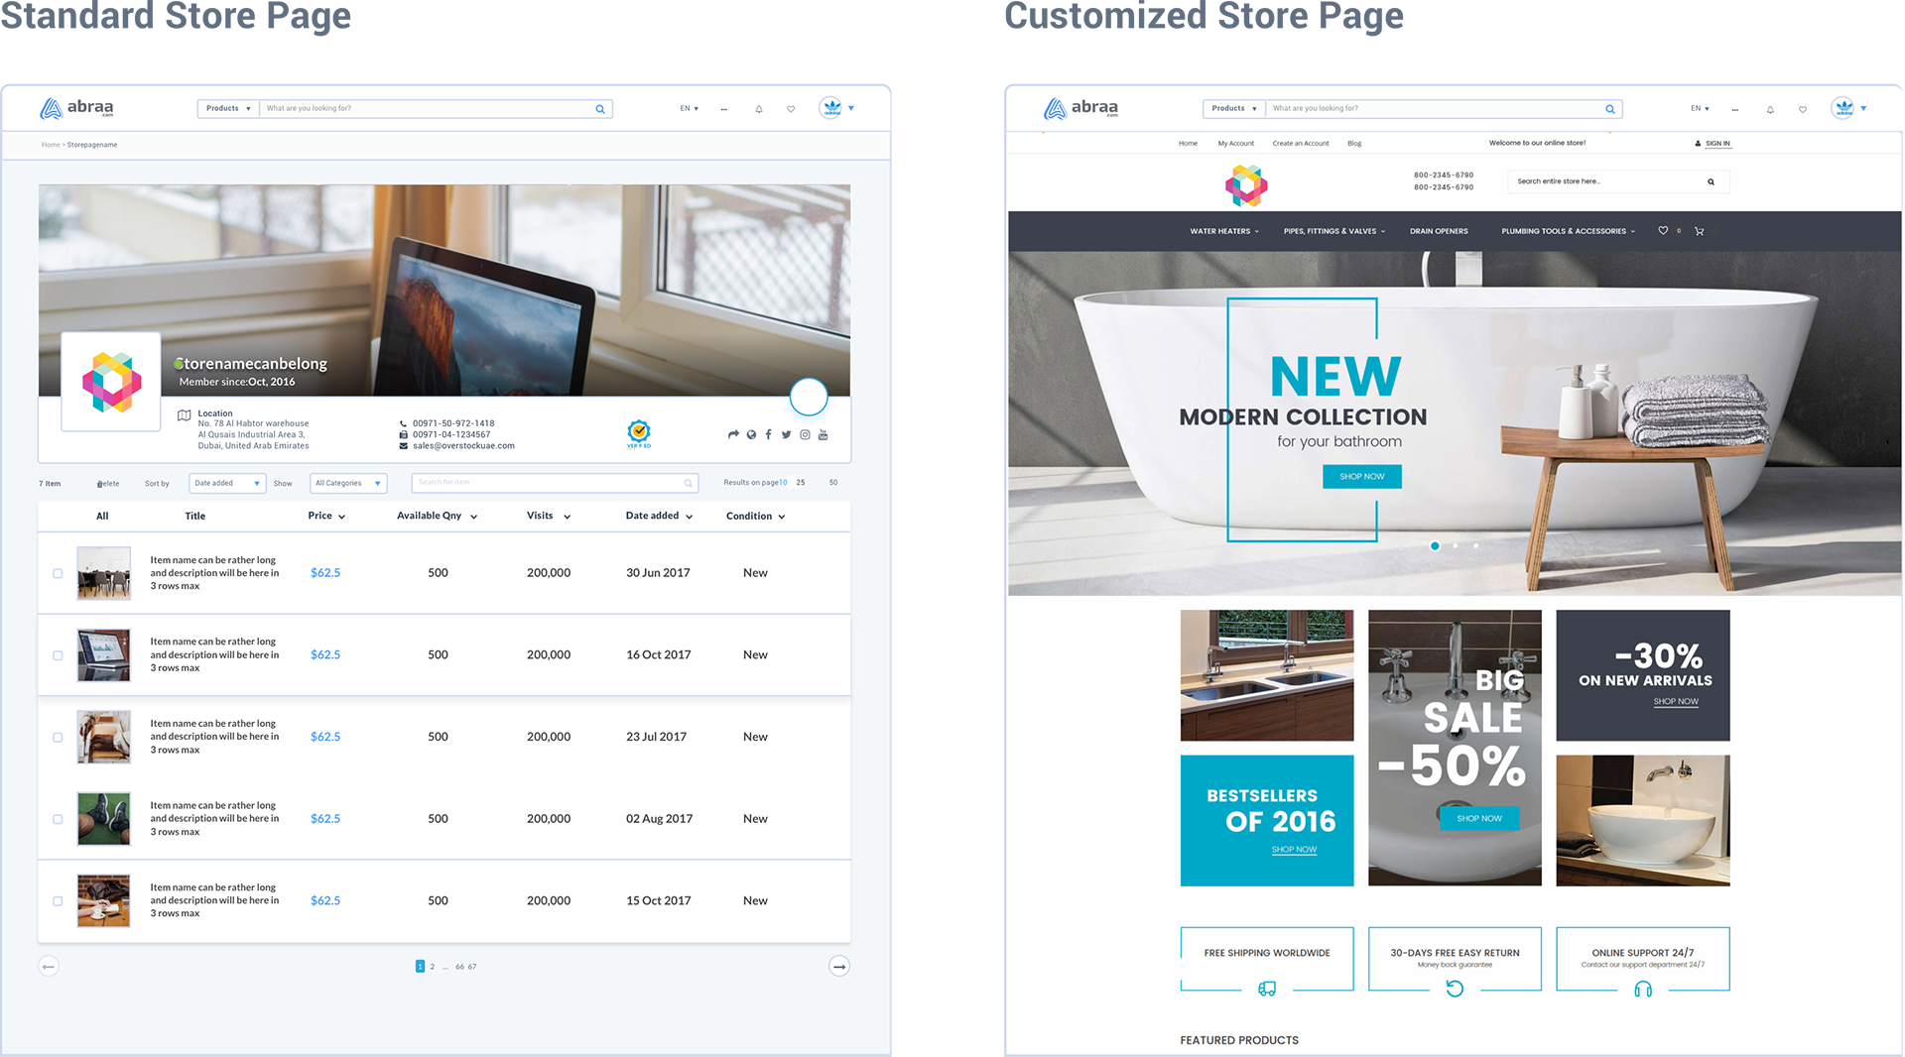1905x1057 pixels.
Task: Select 50 results on page
Action: click(x=833, y=483)
